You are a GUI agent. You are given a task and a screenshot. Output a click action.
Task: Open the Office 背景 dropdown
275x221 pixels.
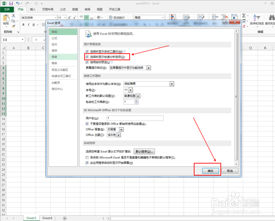point(121,129)
